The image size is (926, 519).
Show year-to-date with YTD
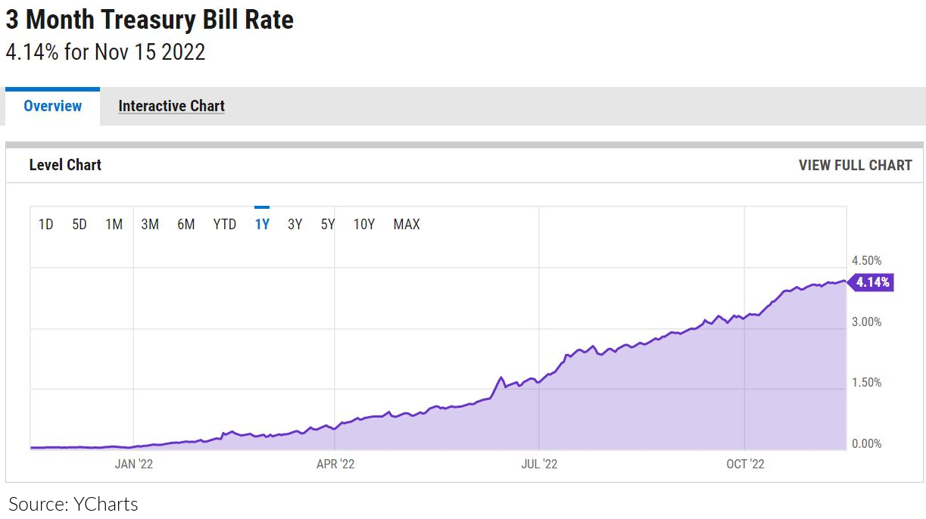[225, 224]
